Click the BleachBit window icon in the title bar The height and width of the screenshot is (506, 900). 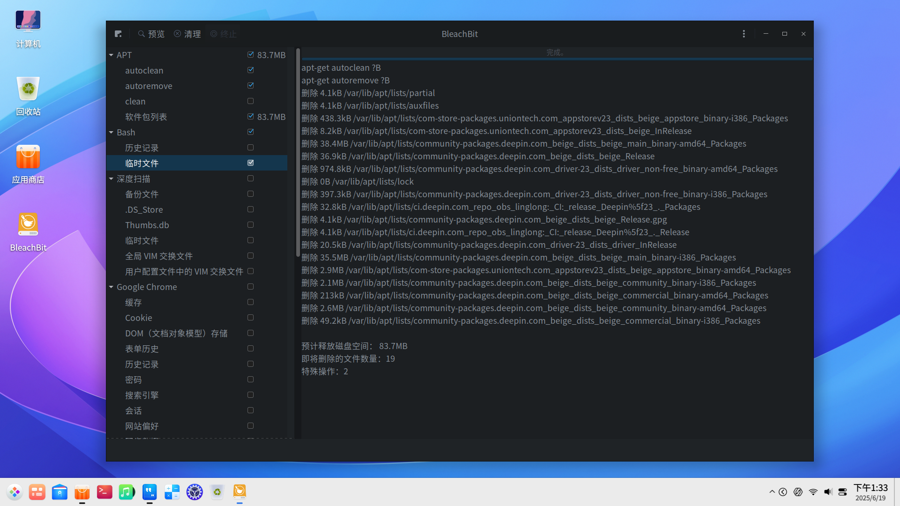click(118, 34)
